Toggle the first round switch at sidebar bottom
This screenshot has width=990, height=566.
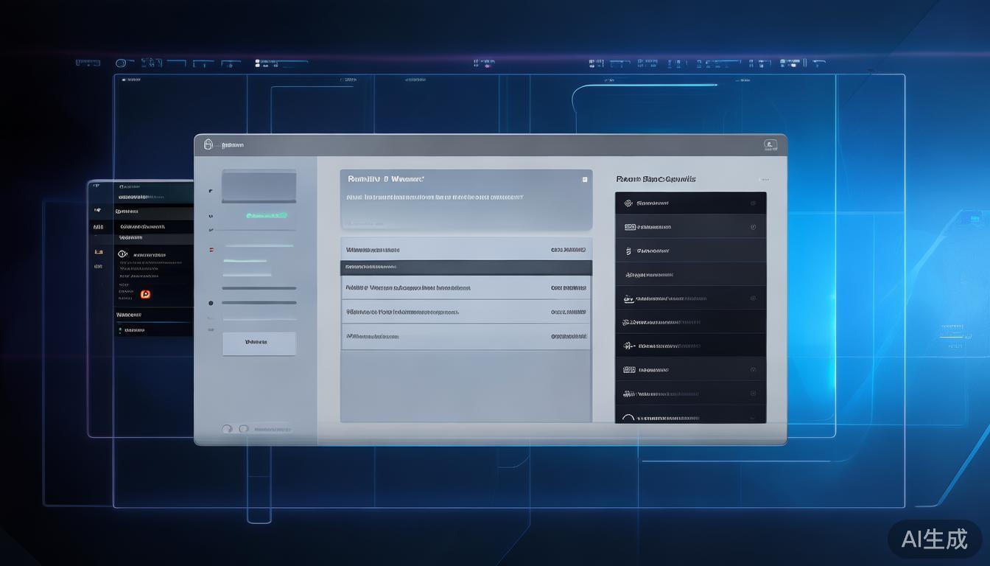(x=227, y=429)
